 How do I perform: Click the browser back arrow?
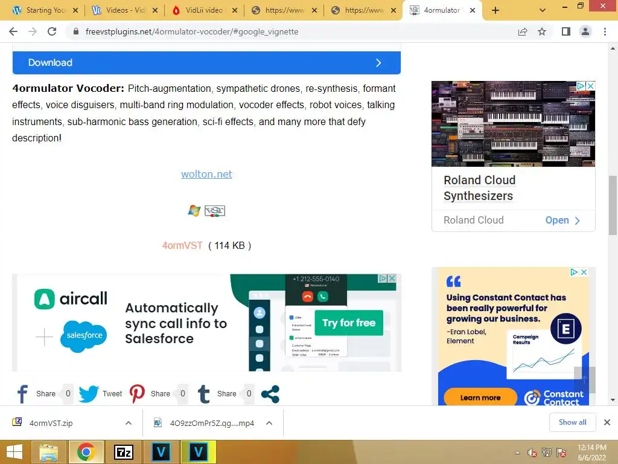(x=13, y=31)
